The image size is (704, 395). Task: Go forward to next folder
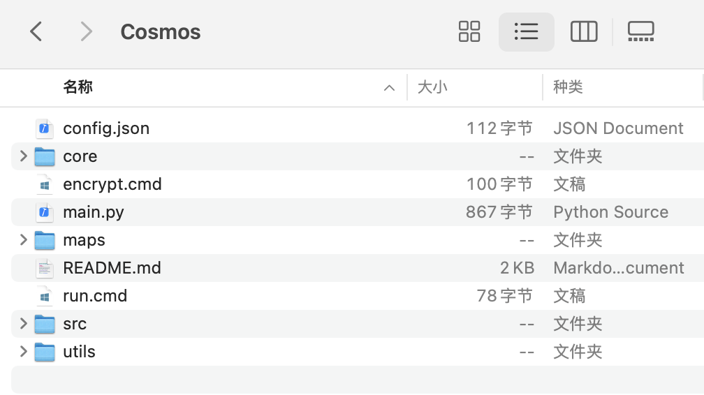[86, 31]
